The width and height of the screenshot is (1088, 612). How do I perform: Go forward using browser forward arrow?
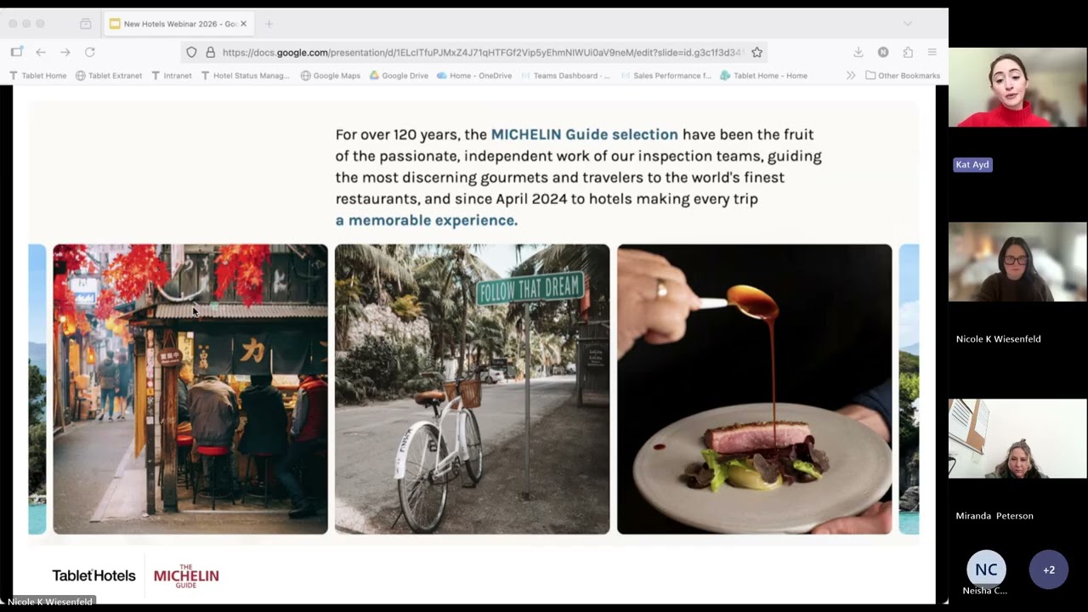(65, 52)
